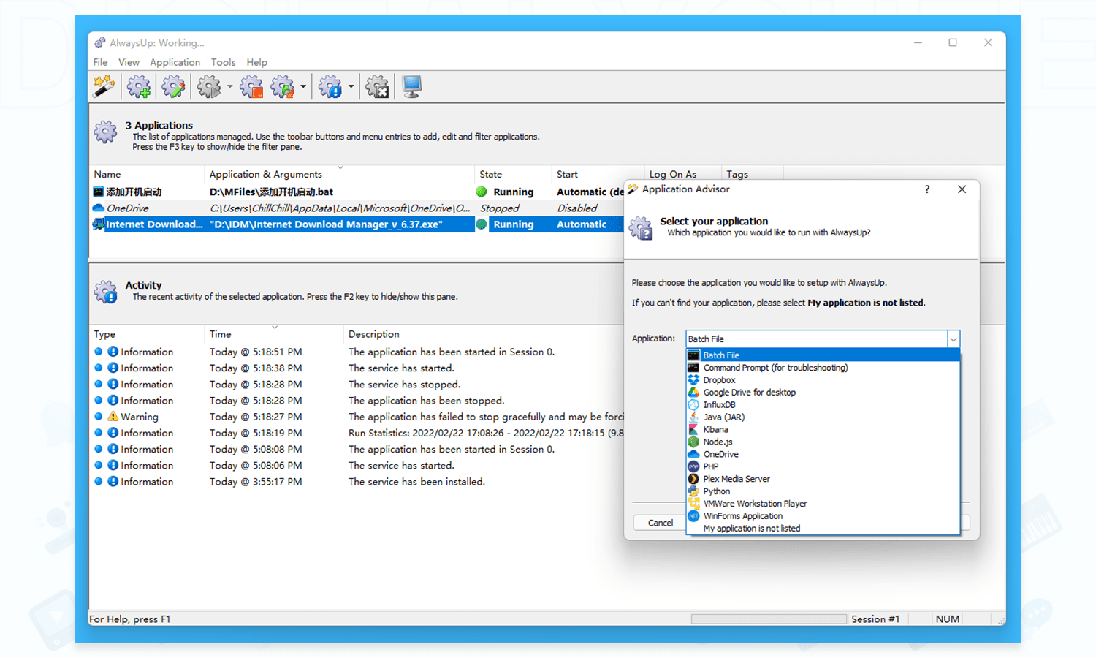Choose Command Prompt (for troubleshooting) option
The image size is (1096, 658).
(823, 368)
